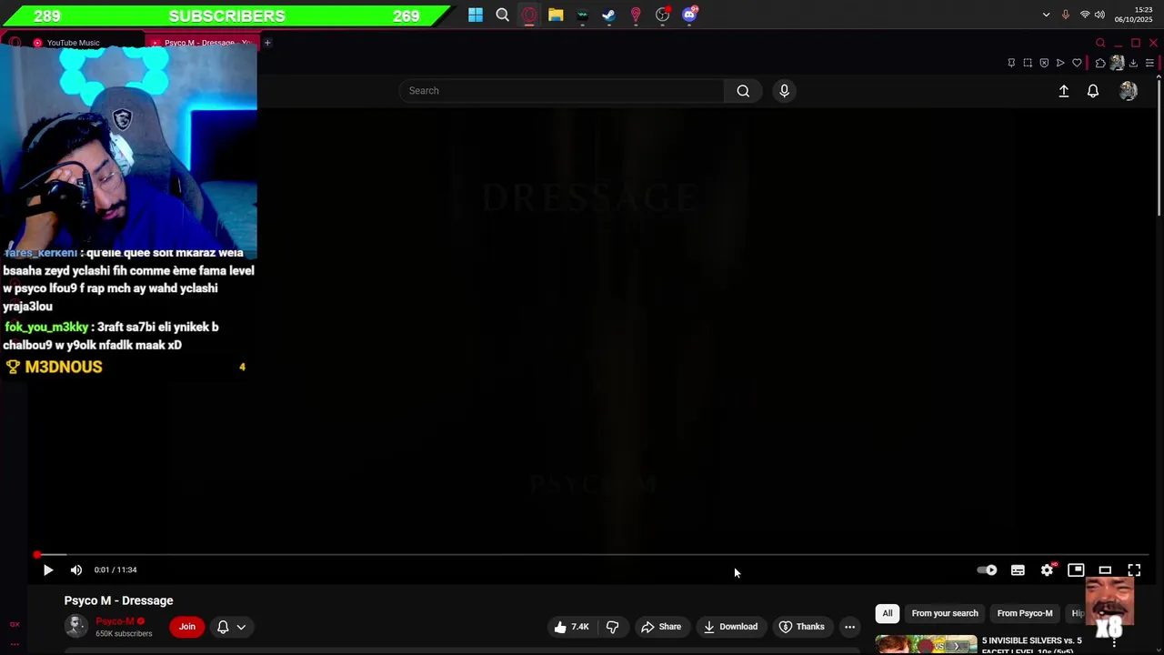Select From your search filter chip

[x=945, y=613]
